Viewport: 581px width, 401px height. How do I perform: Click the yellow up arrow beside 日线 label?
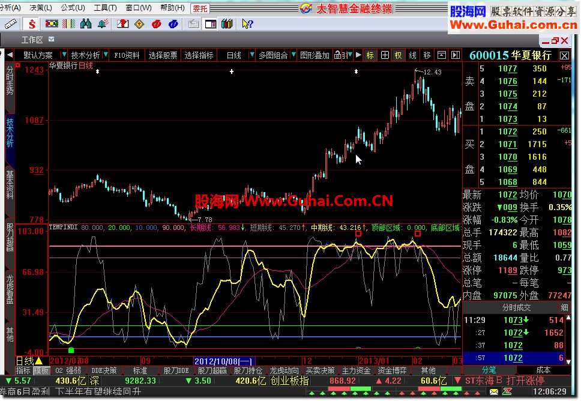pos(38,361)
